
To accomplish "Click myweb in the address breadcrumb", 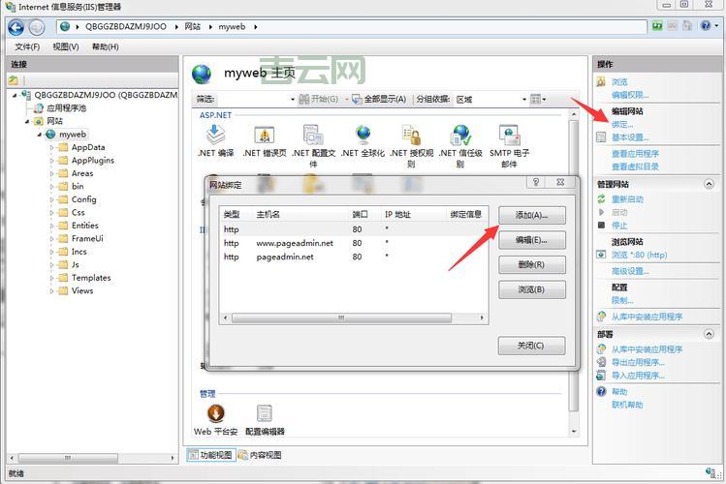I will tap(232, 27).
